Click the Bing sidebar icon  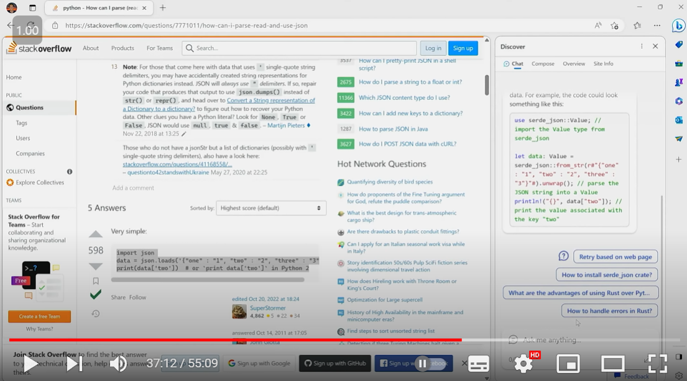[x=678, y=26]
